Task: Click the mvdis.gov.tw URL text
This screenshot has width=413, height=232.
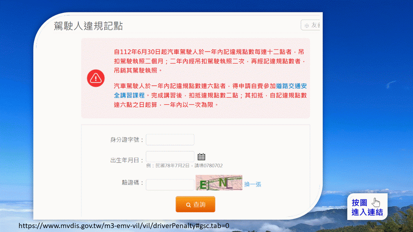Action: [124, 226]
